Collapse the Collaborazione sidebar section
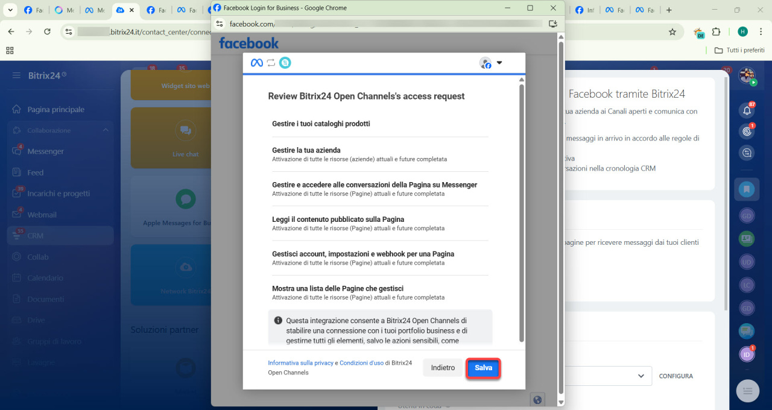 [106, 130]
